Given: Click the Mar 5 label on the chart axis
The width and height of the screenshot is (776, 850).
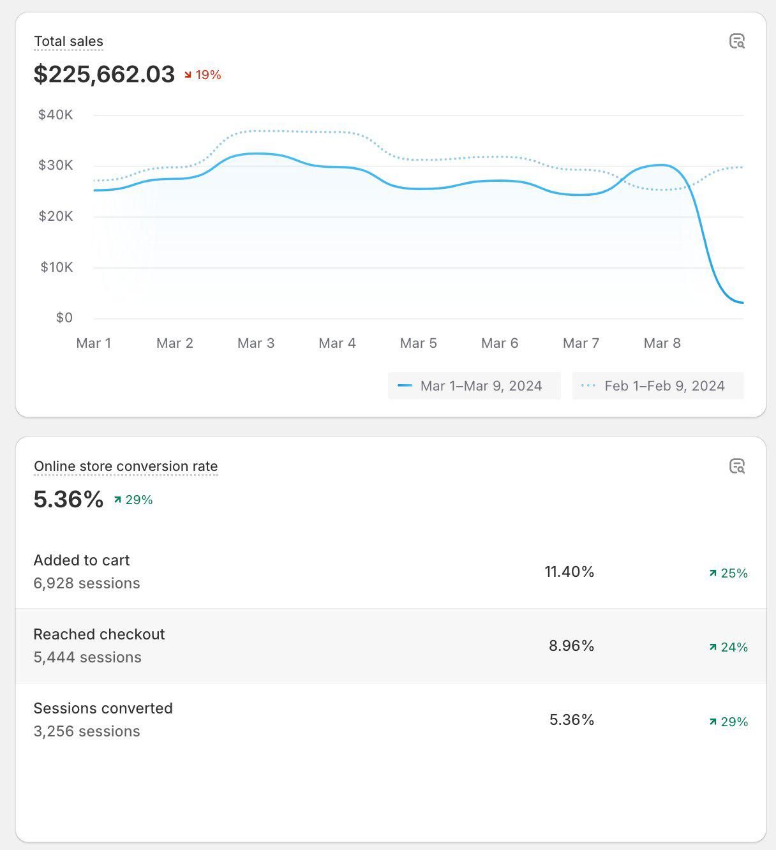Looking at the screenshot, I should [419, 343].
